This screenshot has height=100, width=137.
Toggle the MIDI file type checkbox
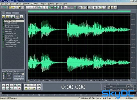pyautogui.click(x=3, y=76)
